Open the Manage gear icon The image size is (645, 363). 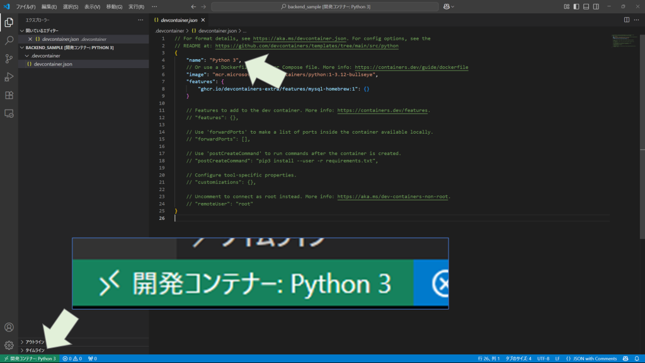click(x=9, y=345)
